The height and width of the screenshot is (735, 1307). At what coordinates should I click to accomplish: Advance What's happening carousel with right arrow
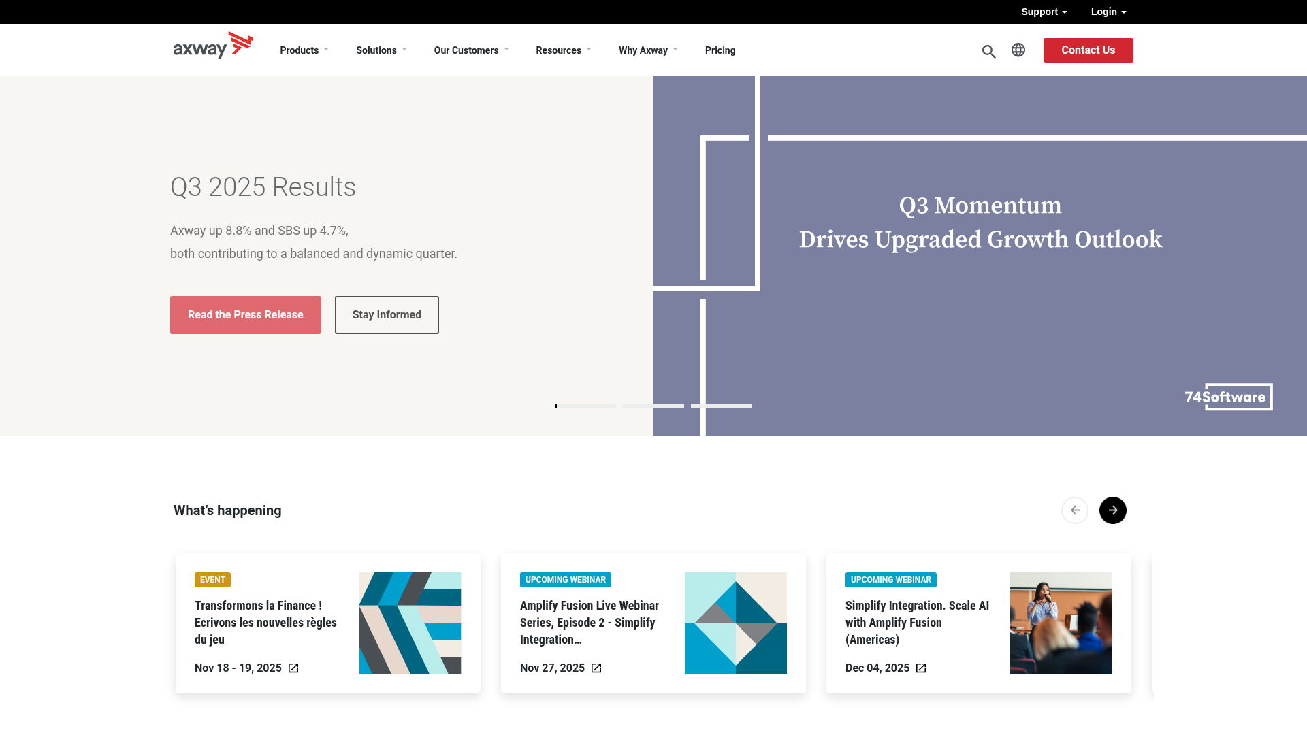1112,510
